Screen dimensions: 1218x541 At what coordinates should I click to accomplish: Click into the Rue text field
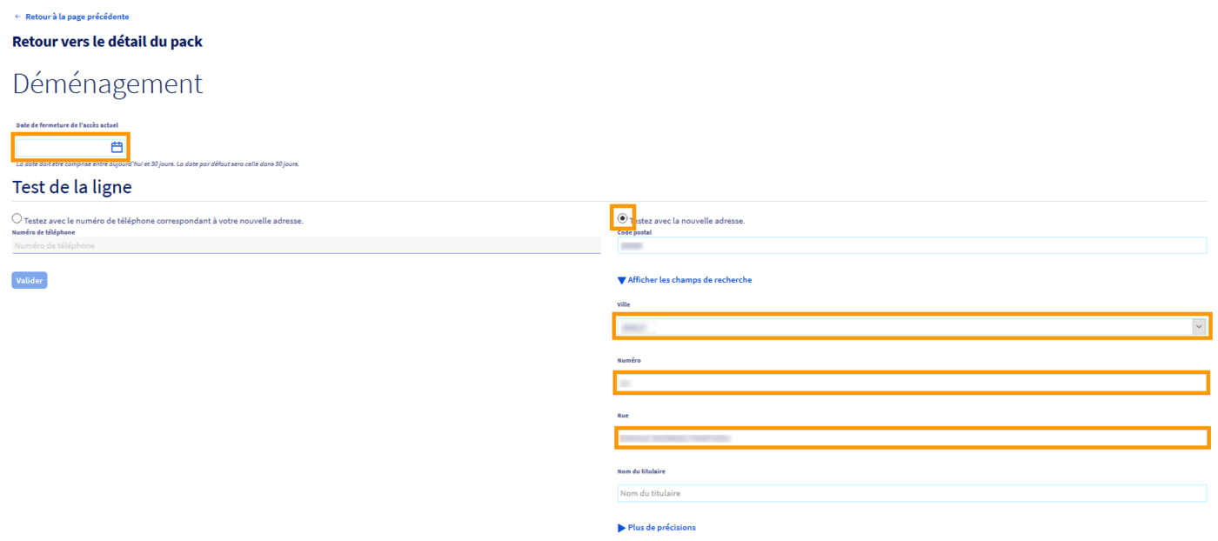[x=912, y=438]
